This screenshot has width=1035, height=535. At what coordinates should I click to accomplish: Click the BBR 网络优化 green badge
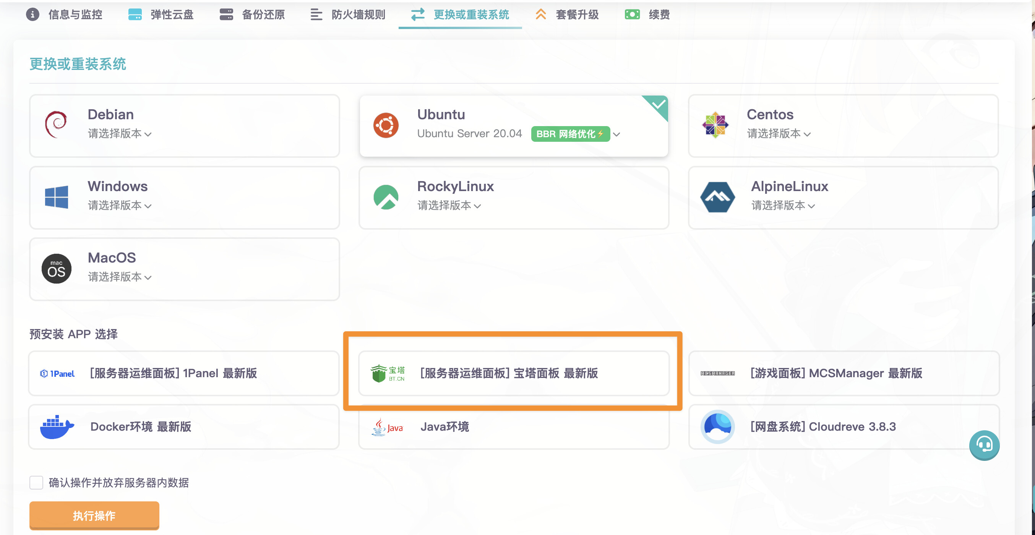(571, 134)
